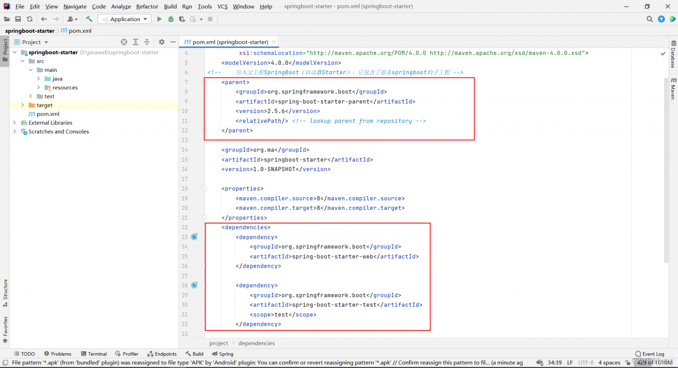Click the Save All toolbar icon

tap(18, 19)
